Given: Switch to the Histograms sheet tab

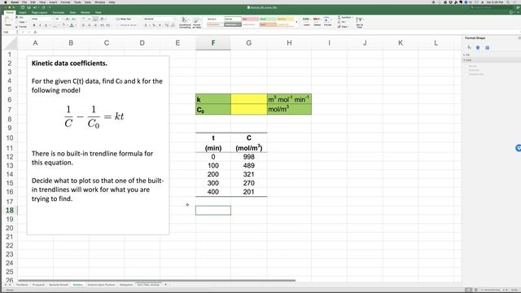Looking at the screenshot, I should tap(126, 285).
